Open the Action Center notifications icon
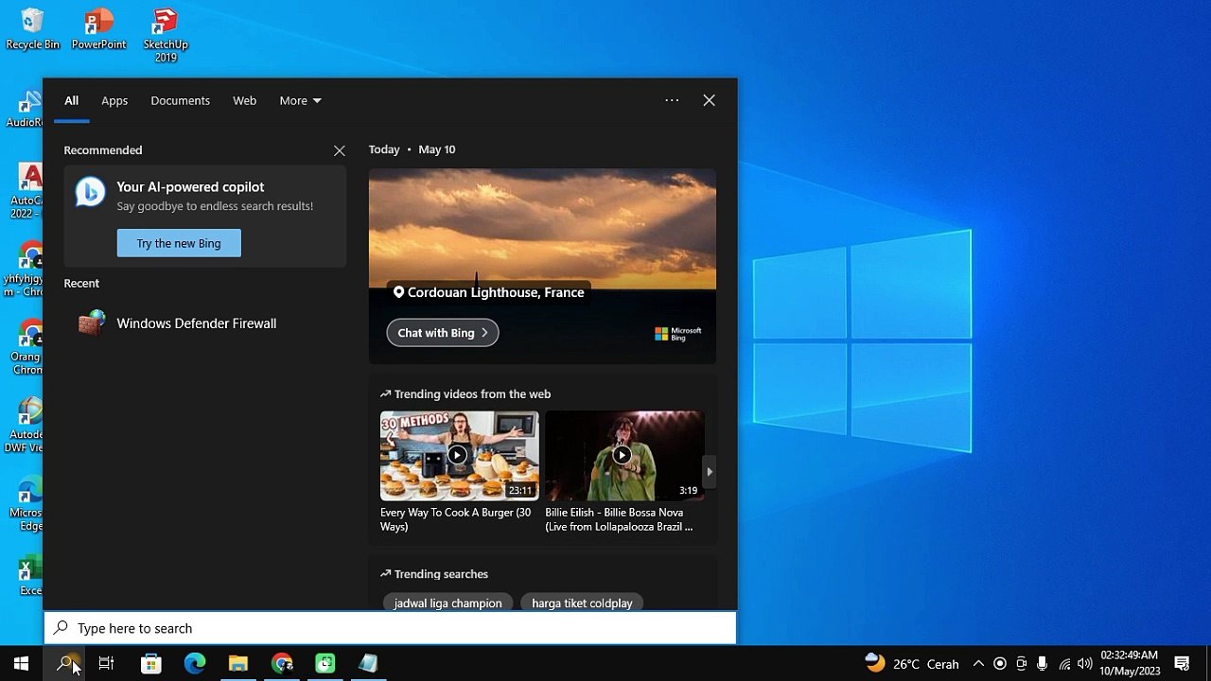Viewport: 1211px width, 681px height. coord(1182,663)
